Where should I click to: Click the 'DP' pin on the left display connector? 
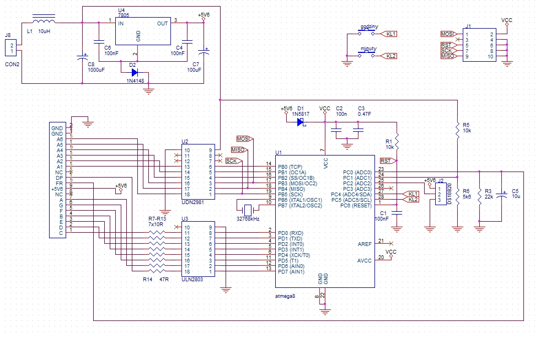point(60,178)
